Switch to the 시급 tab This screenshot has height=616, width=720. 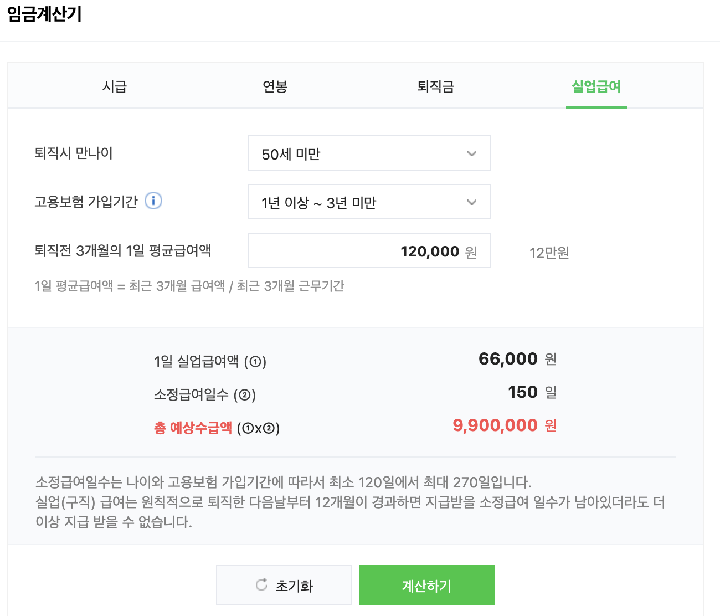115,86
